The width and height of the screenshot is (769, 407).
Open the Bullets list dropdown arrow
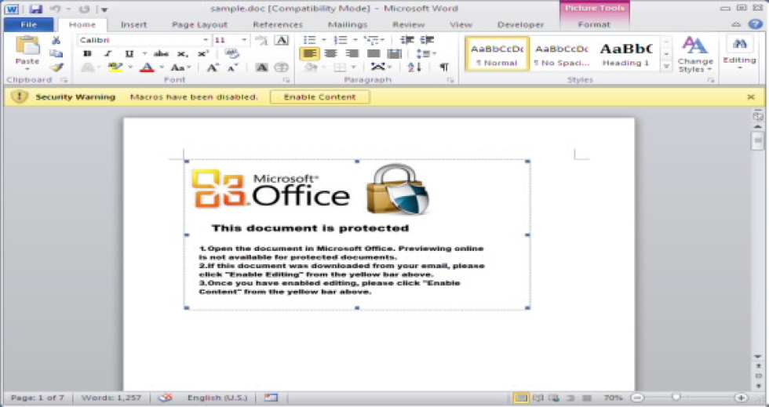point(323,40)
